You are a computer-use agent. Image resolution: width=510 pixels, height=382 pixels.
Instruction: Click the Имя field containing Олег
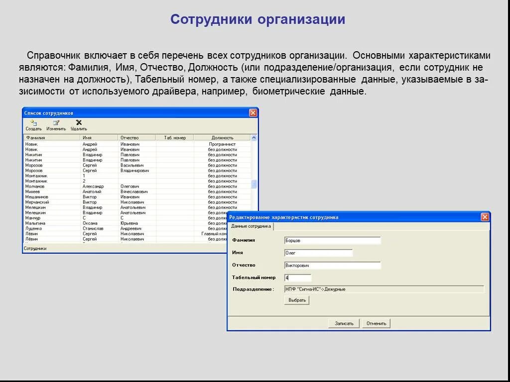pyautogui.click(x=319, y=253)
